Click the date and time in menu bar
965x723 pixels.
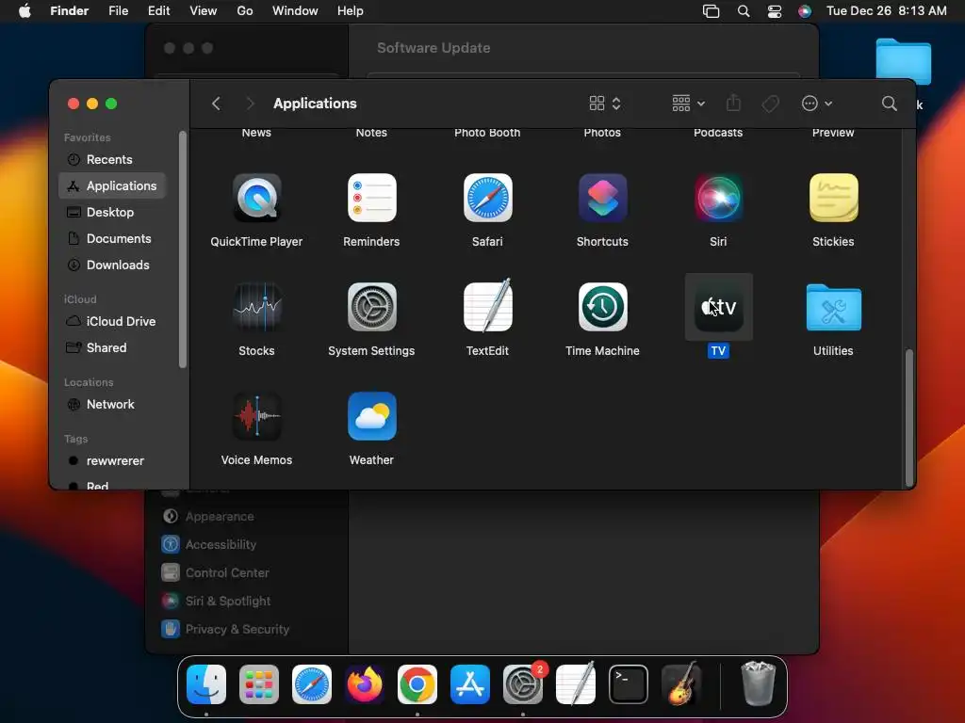click(886, 11)
